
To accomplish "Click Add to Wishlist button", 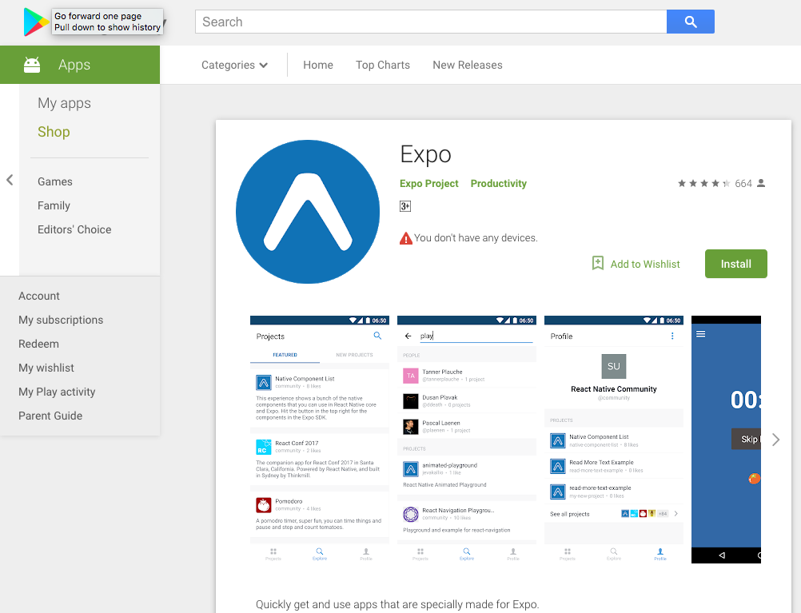I will coord(636,264).
